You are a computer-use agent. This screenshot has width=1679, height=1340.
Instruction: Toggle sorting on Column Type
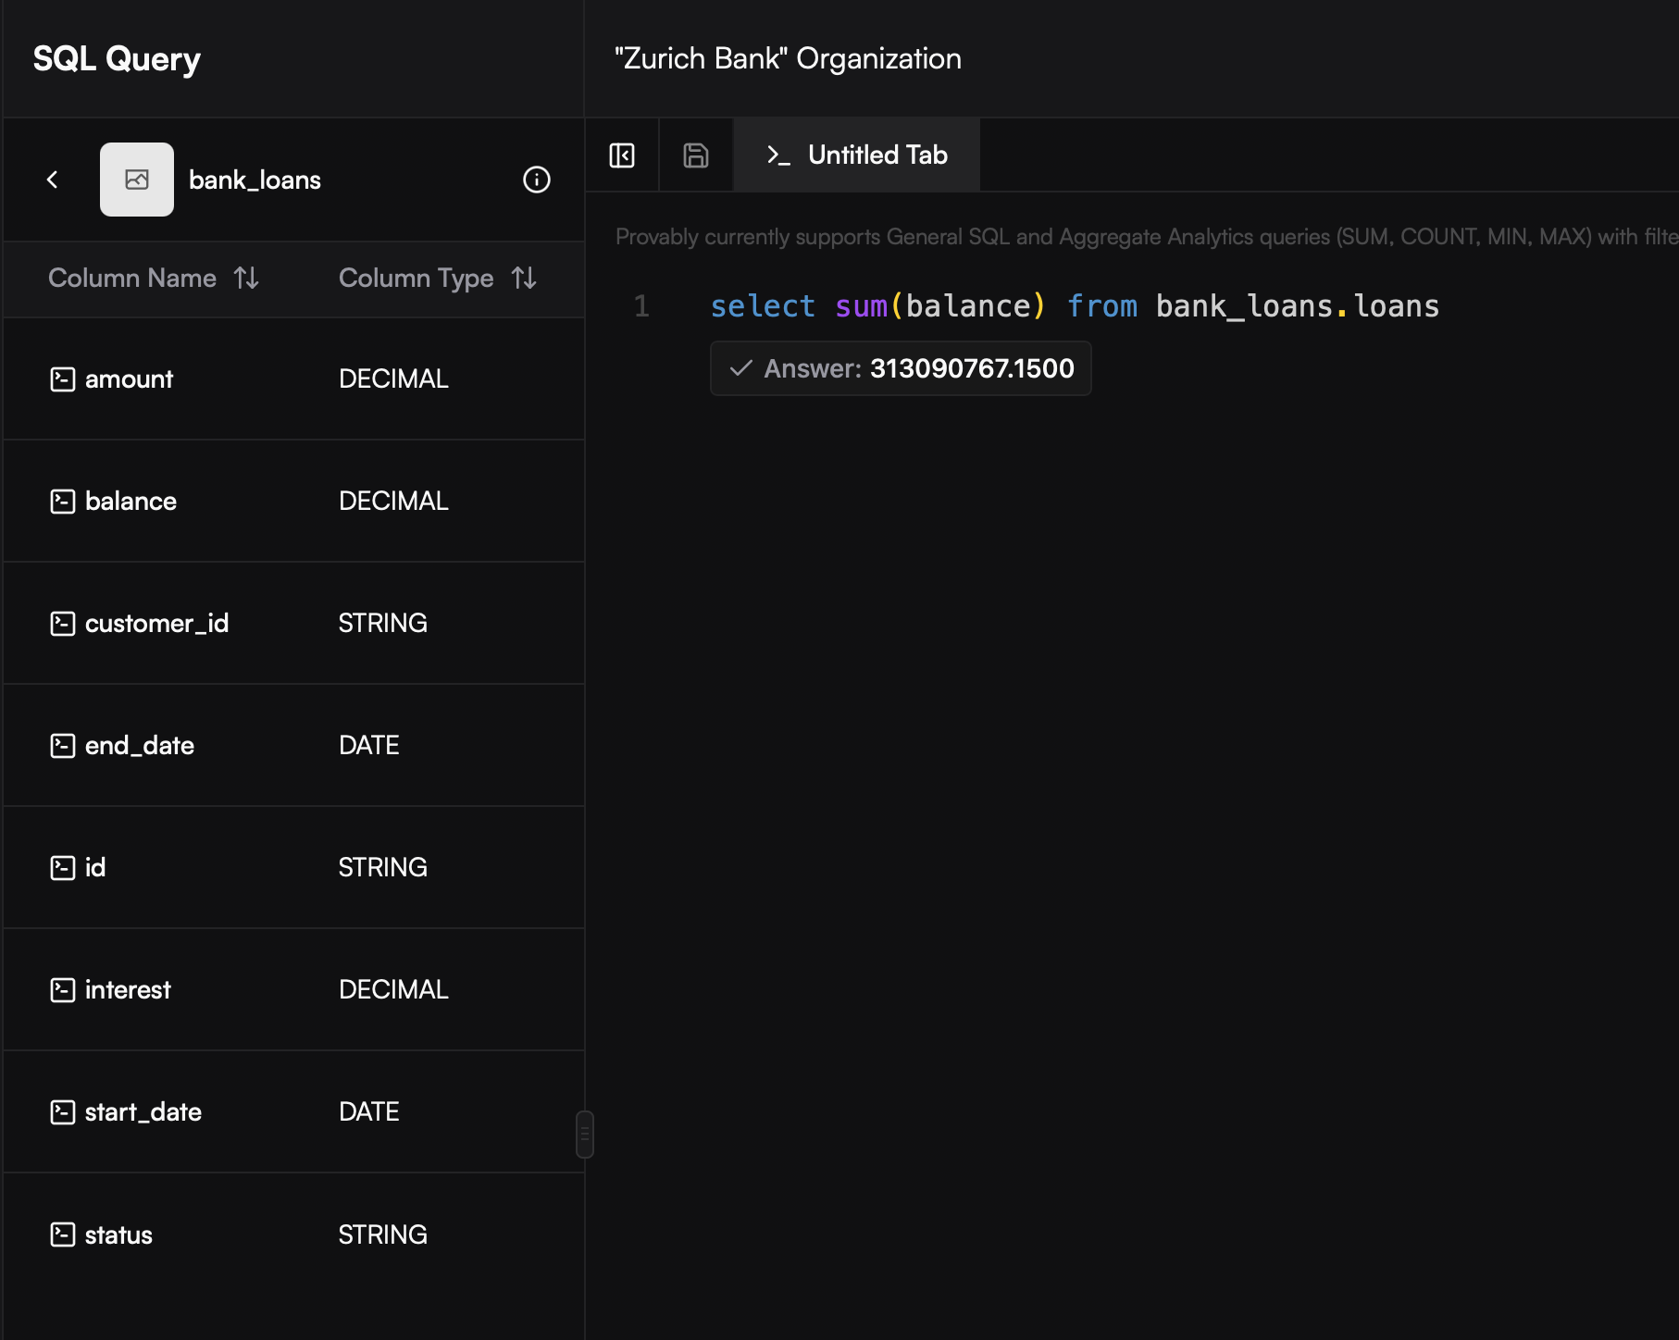(523, 278)
